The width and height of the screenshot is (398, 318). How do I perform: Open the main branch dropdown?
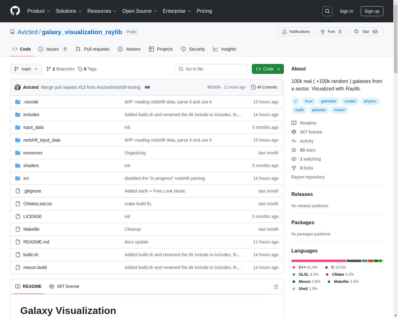tap(26, 69)
